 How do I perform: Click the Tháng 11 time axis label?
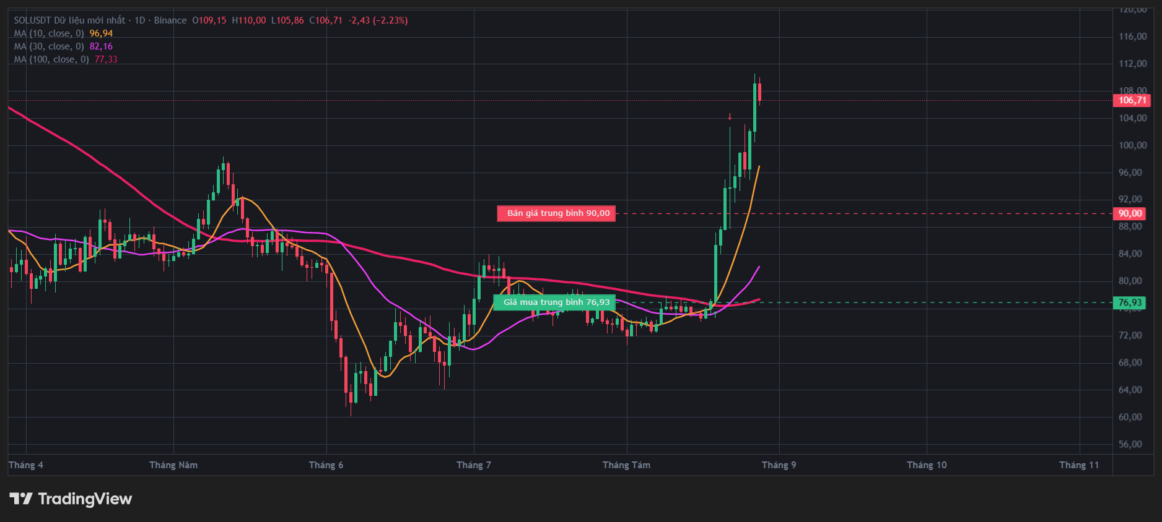[x=1079, y=465]
